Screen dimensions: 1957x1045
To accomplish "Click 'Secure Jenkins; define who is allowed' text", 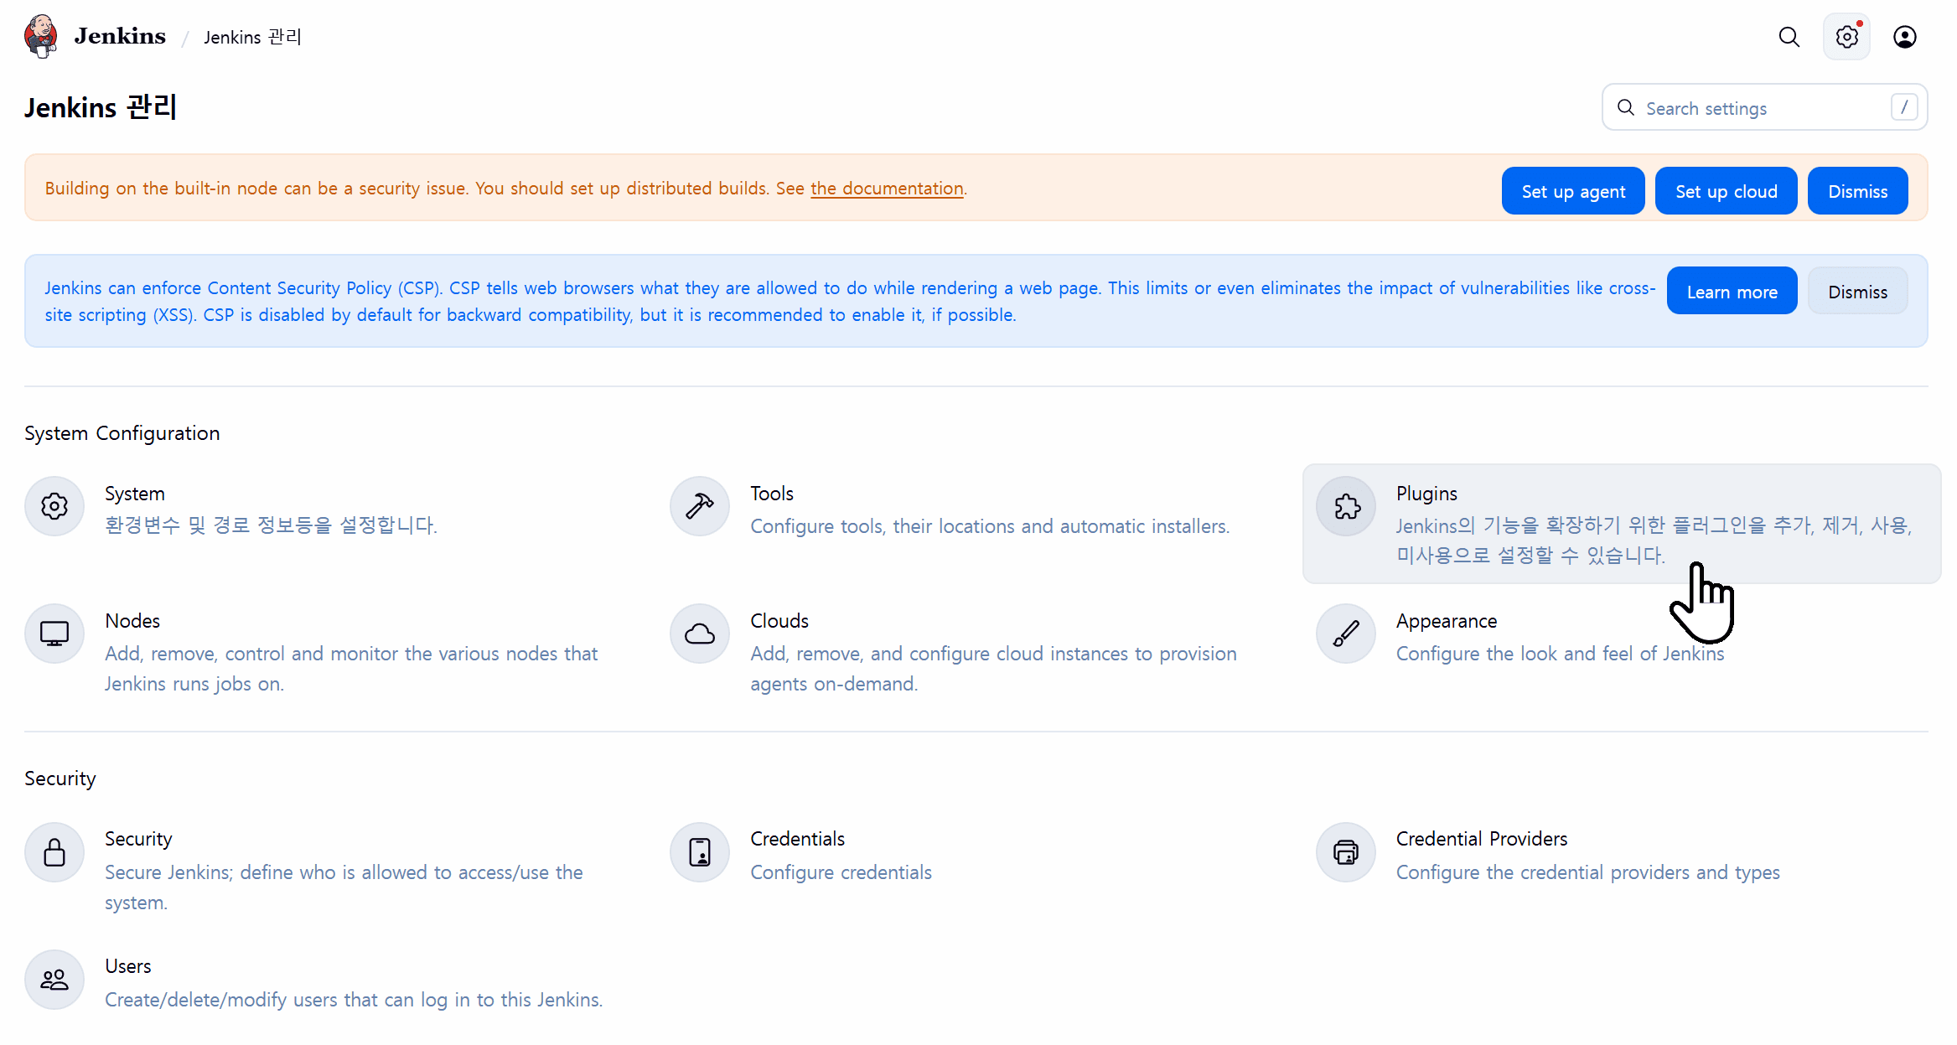I will point(344,887).
